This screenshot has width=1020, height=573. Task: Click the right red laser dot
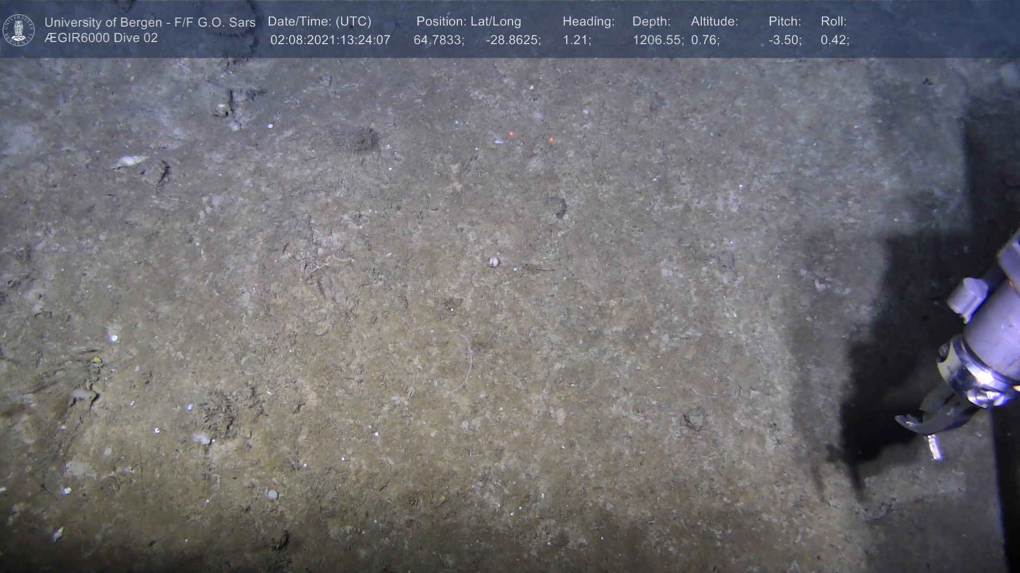[x=551, y=140]
